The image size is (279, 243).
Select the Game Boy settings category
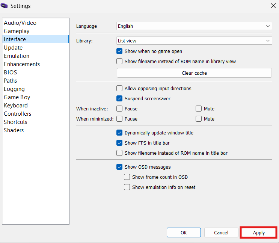pyautogui.click(x=36, y=97)
